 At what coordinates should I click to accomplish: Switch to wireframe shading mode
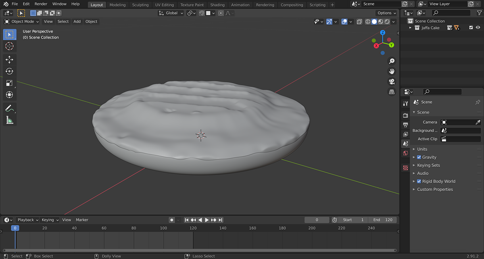click(x=368, y=22)
